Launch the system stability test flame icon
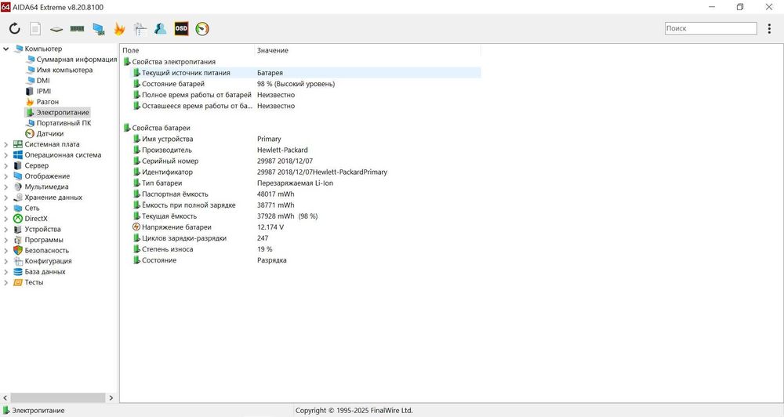The height and width of the screenshot is (417, 784). 119,28
